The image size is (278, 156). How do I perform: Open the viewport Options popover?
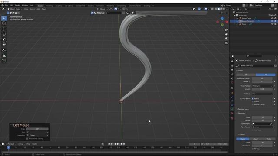224,13
